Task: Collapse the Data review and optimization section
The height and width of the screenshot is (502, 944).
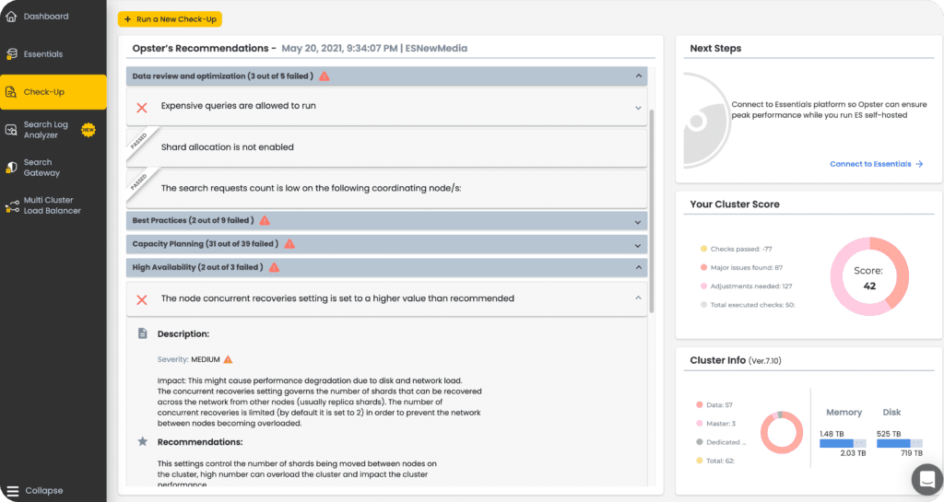Action: pyautogui.click(x=638, y=76)
